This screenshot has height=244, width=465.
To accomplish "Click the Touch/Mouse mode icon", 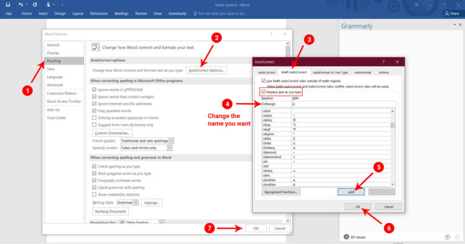I will click(x=48, y=5).
